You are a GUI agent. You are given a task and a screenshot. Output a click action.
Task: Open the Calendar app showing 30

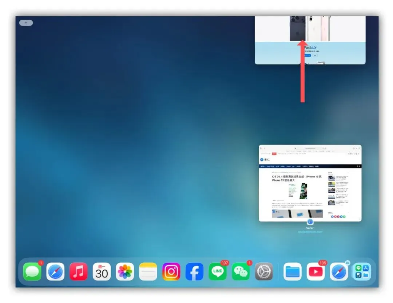102,272
